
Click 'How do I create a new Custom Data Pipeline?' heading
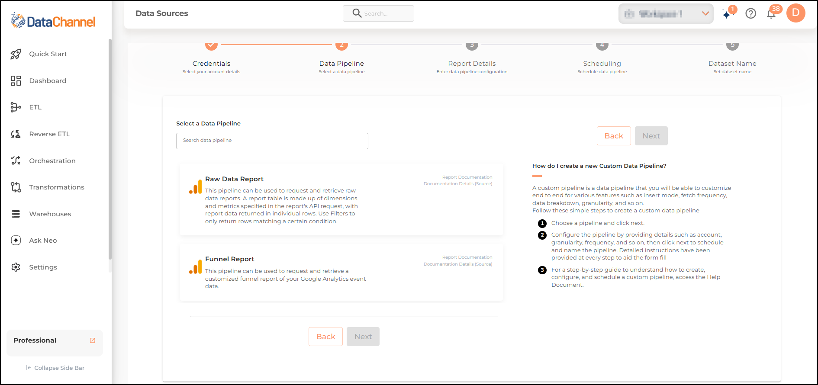(x=599, y=166)
